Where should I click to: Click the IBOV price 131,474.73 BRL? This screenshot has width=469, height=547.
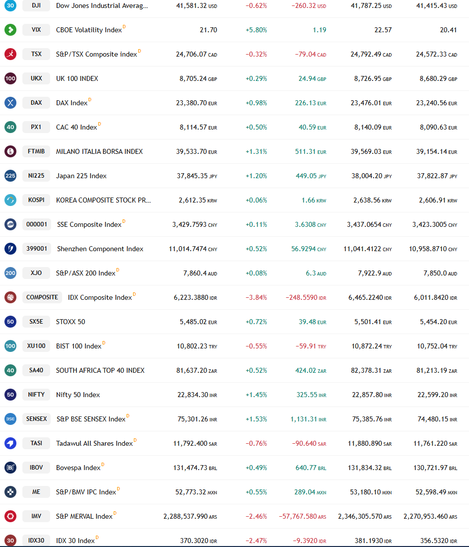click(x=195, y=468)
